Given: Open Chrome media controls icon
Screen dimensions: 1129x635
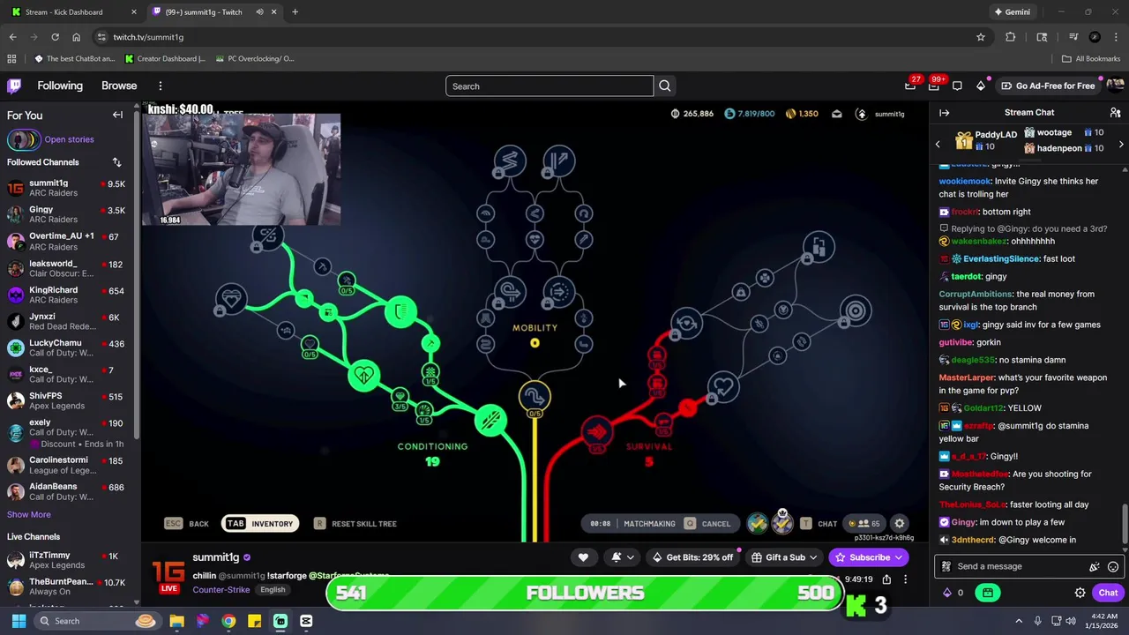Looking at the screenshot, I should pyautogui.click(x=1073, y=37).
